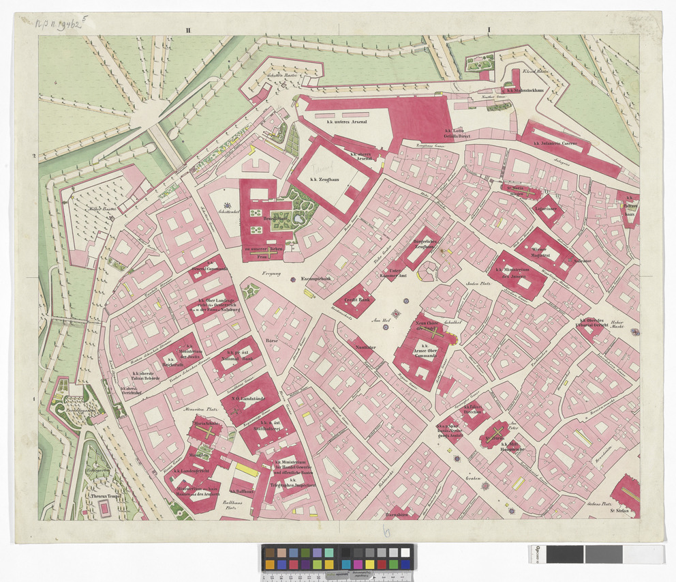Click the white swatch on color chart

click(x=405, y=552)
